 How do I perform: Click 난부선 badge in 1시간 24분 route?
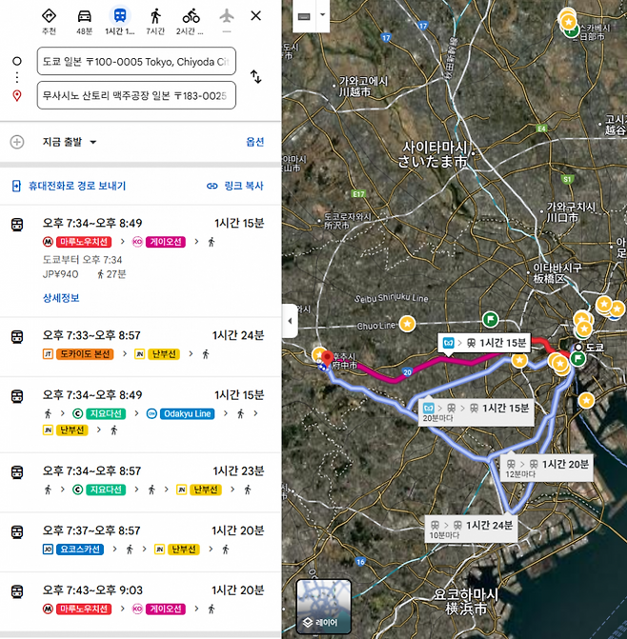pyautogui.click(x=164, y=353)
